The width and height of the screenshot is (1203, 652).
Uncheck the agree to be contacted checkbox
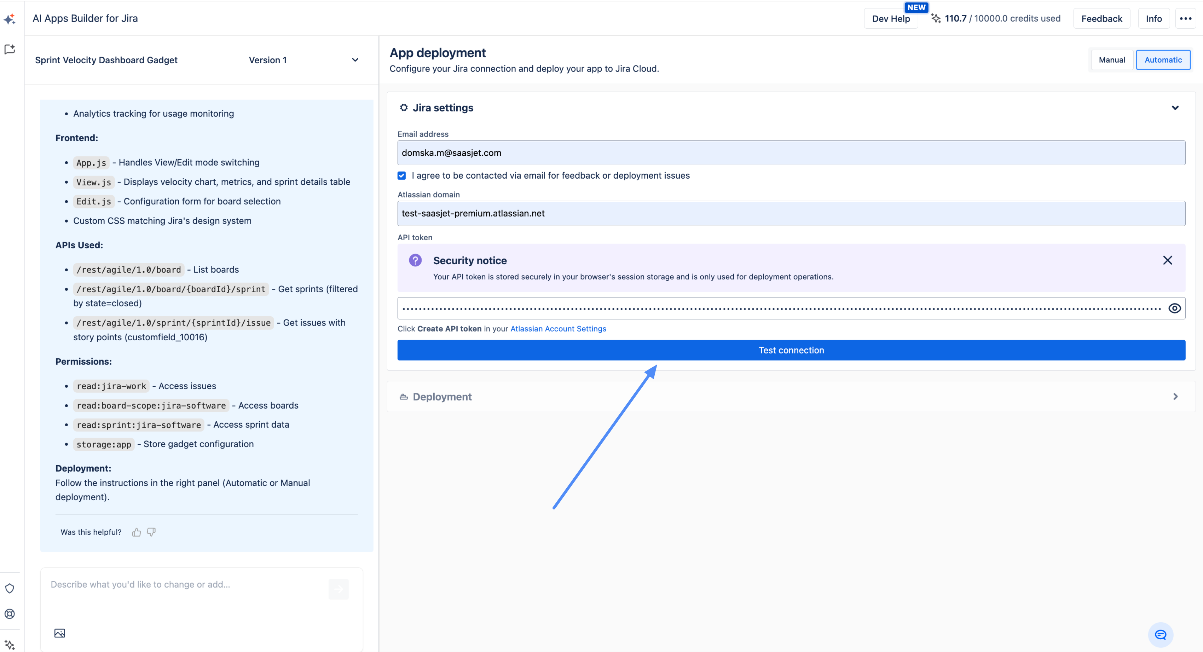click(x=401, y=175)
